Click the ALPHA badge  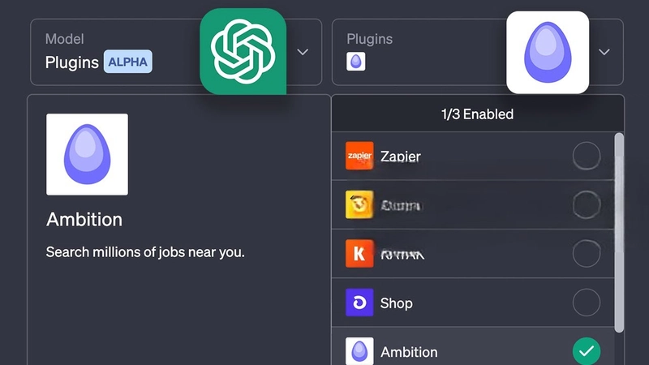pos(127,62)
